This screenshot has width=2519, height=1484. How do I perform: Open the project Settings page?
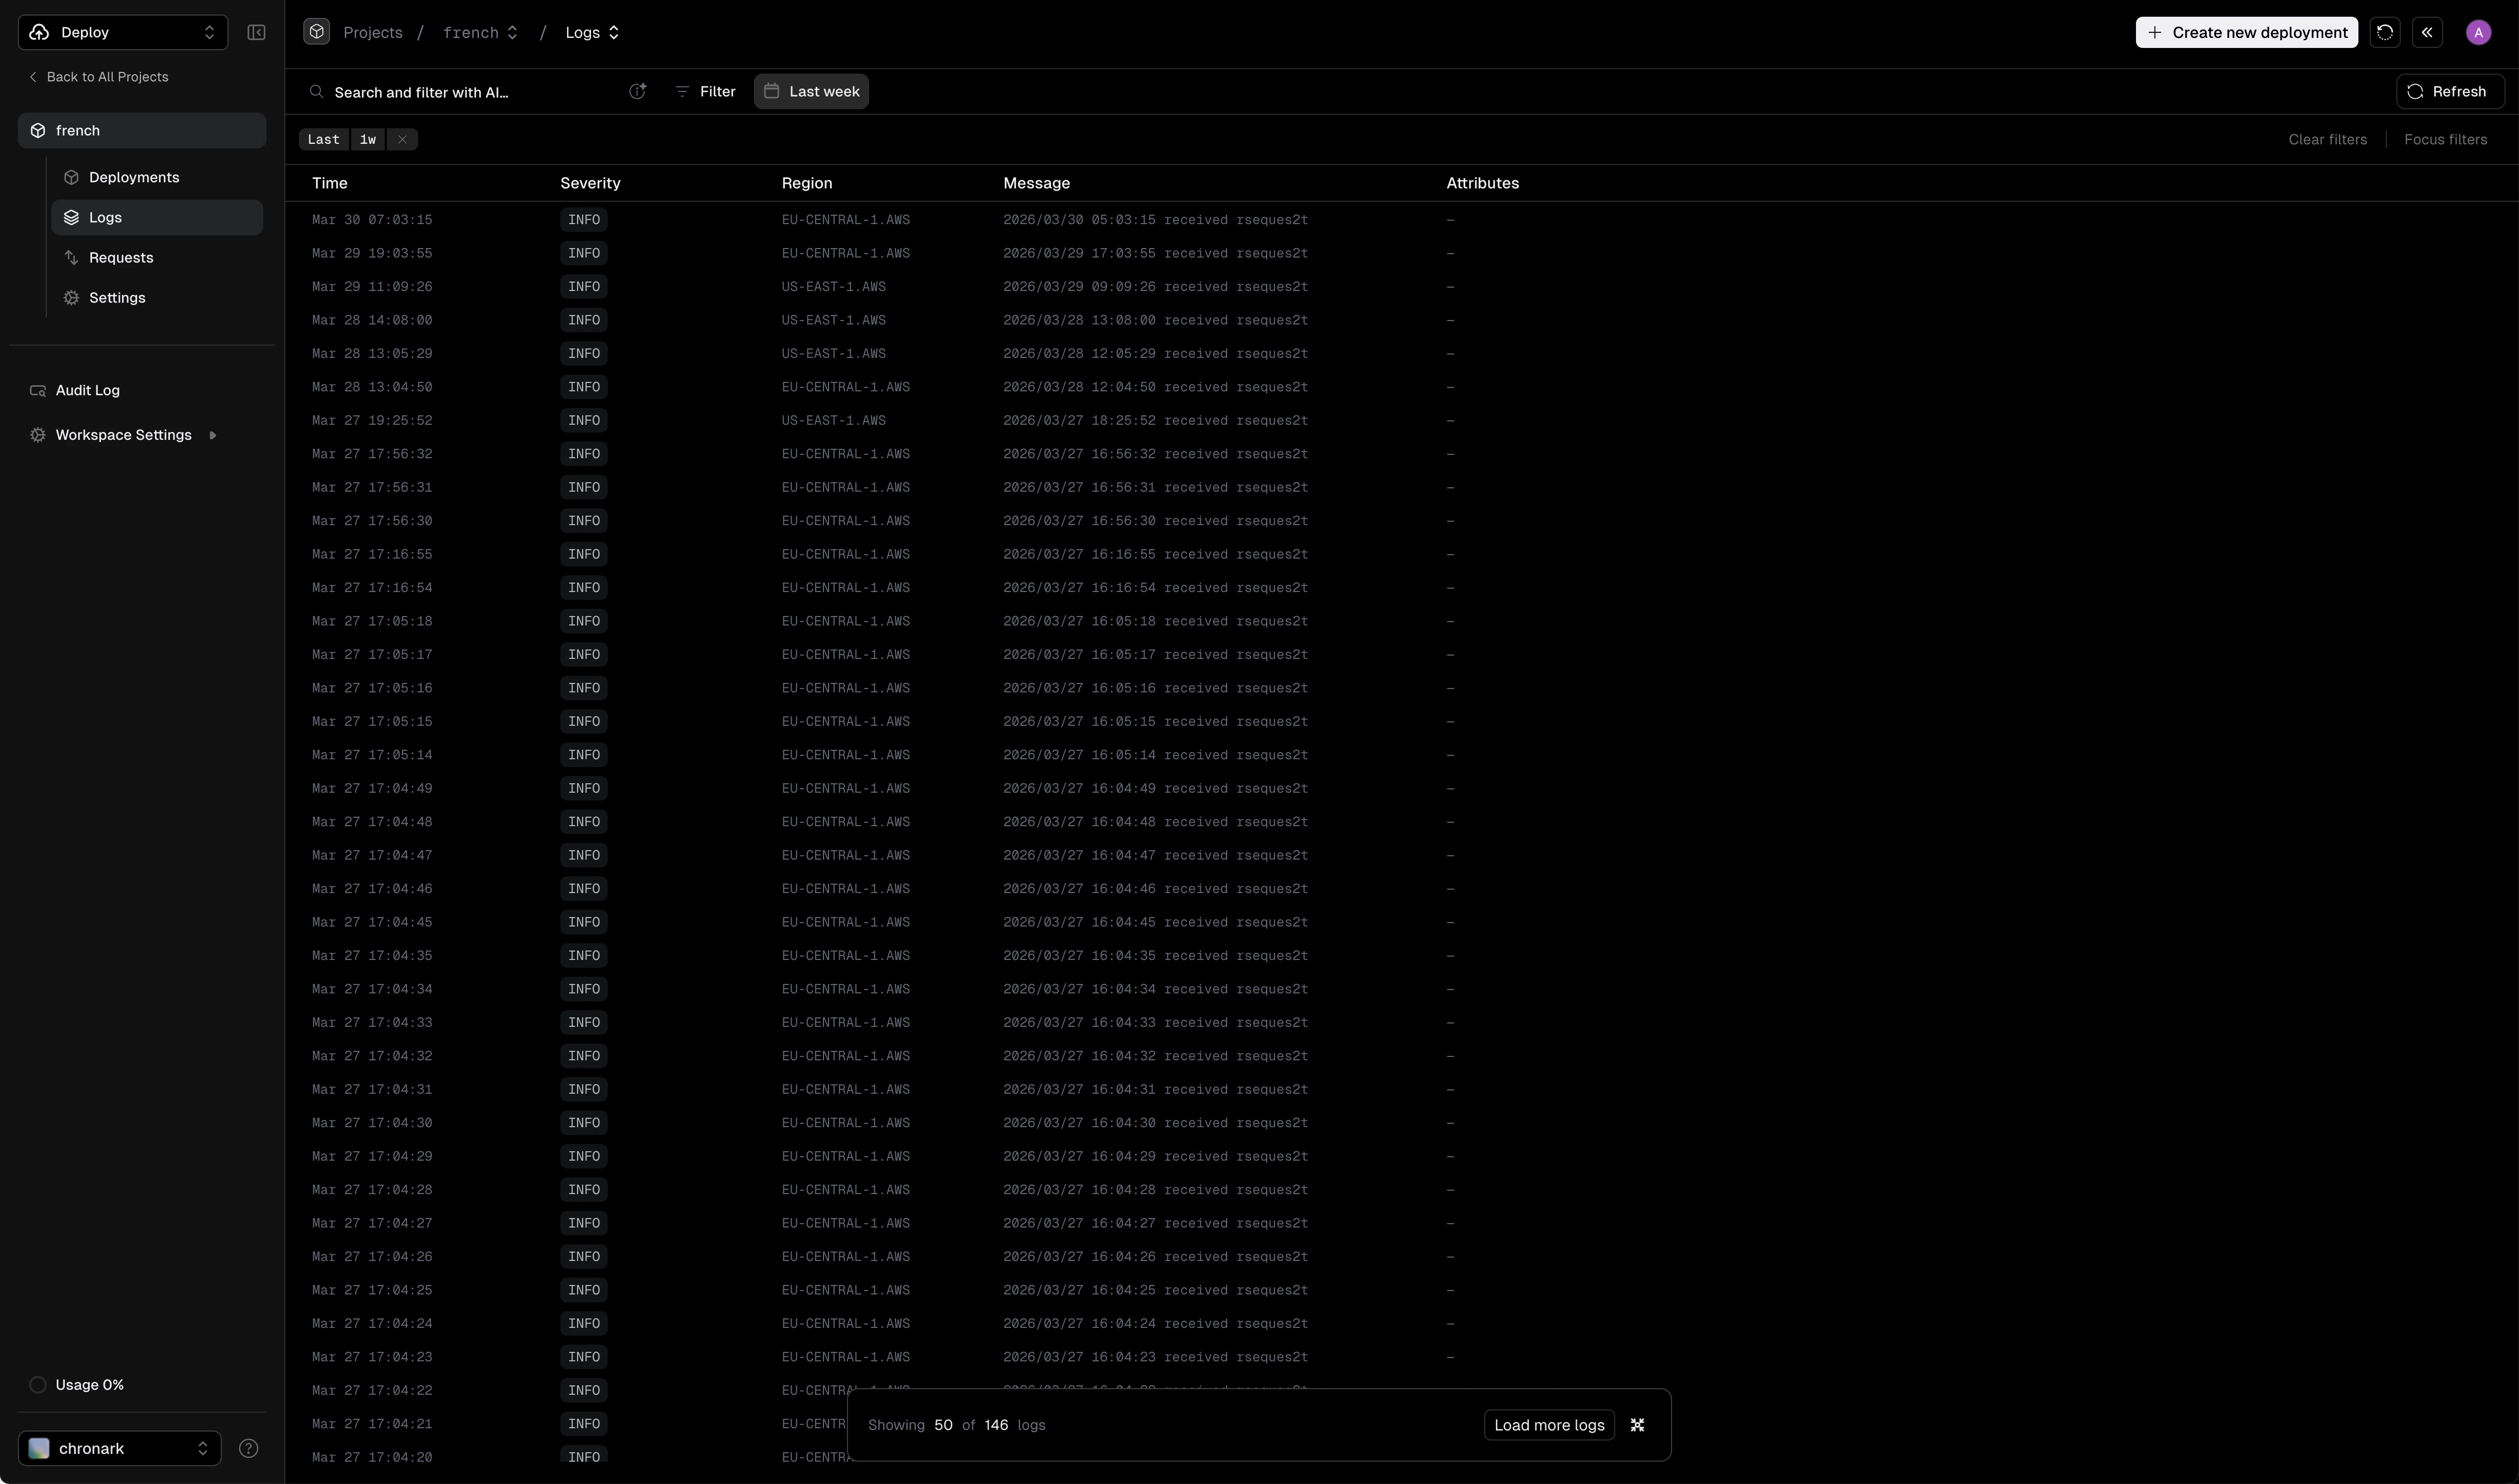tap(116, 297)
